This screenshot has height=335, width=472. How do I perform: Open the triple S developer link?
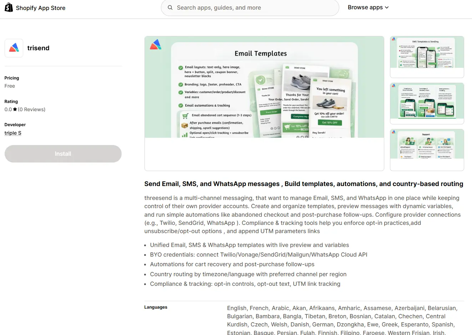coord(13,133)
